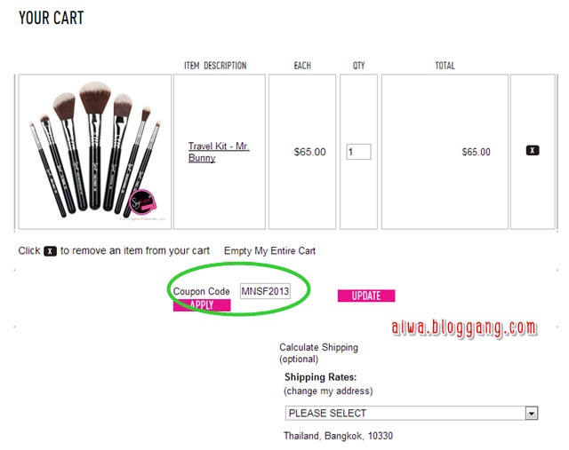
Task: Click the pink Sigma badge on product image
Action: tap(142, 201)
